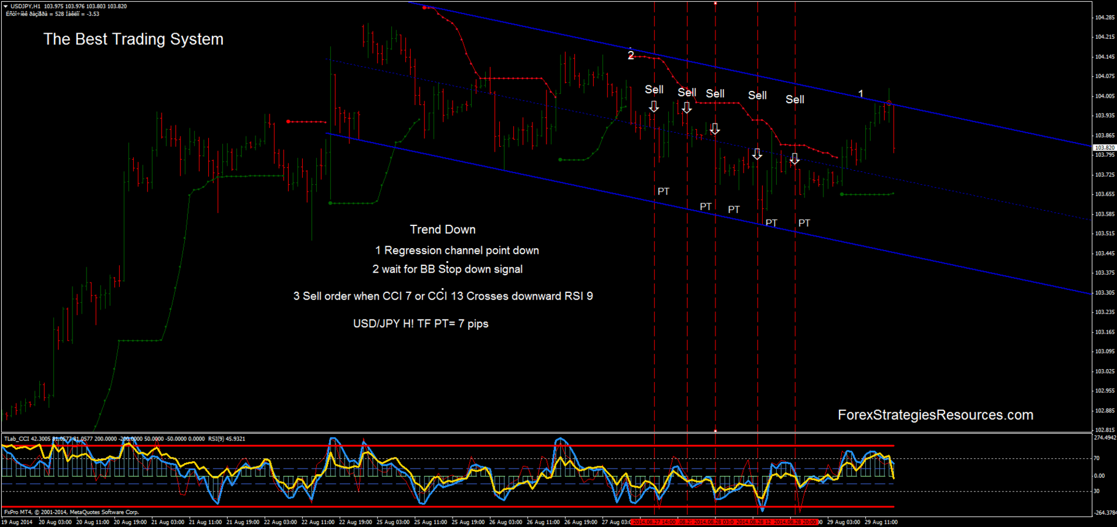Click the highlighted current price 103.820

point(1105,147)
